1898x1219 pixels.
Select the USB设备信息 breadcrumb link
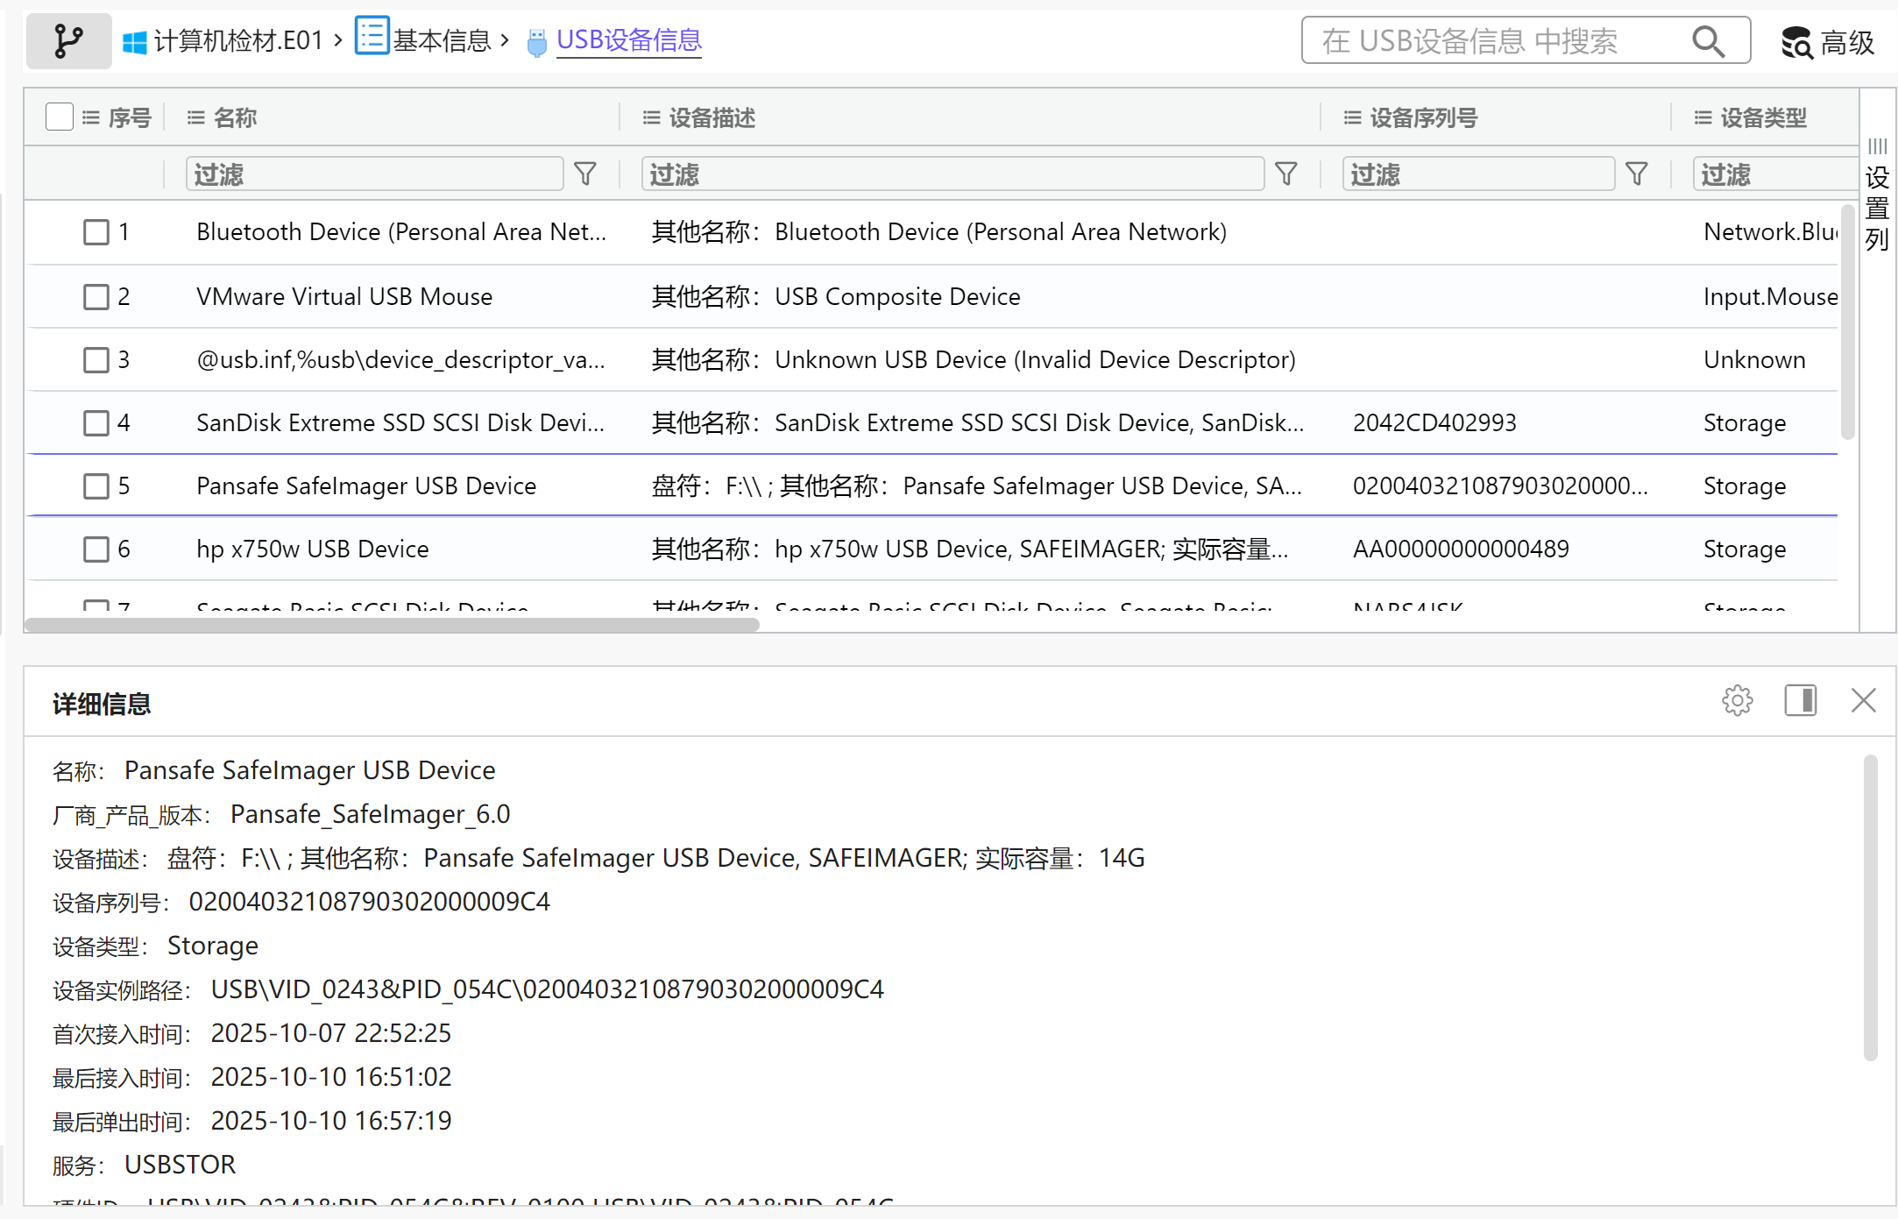pos(628,40)
